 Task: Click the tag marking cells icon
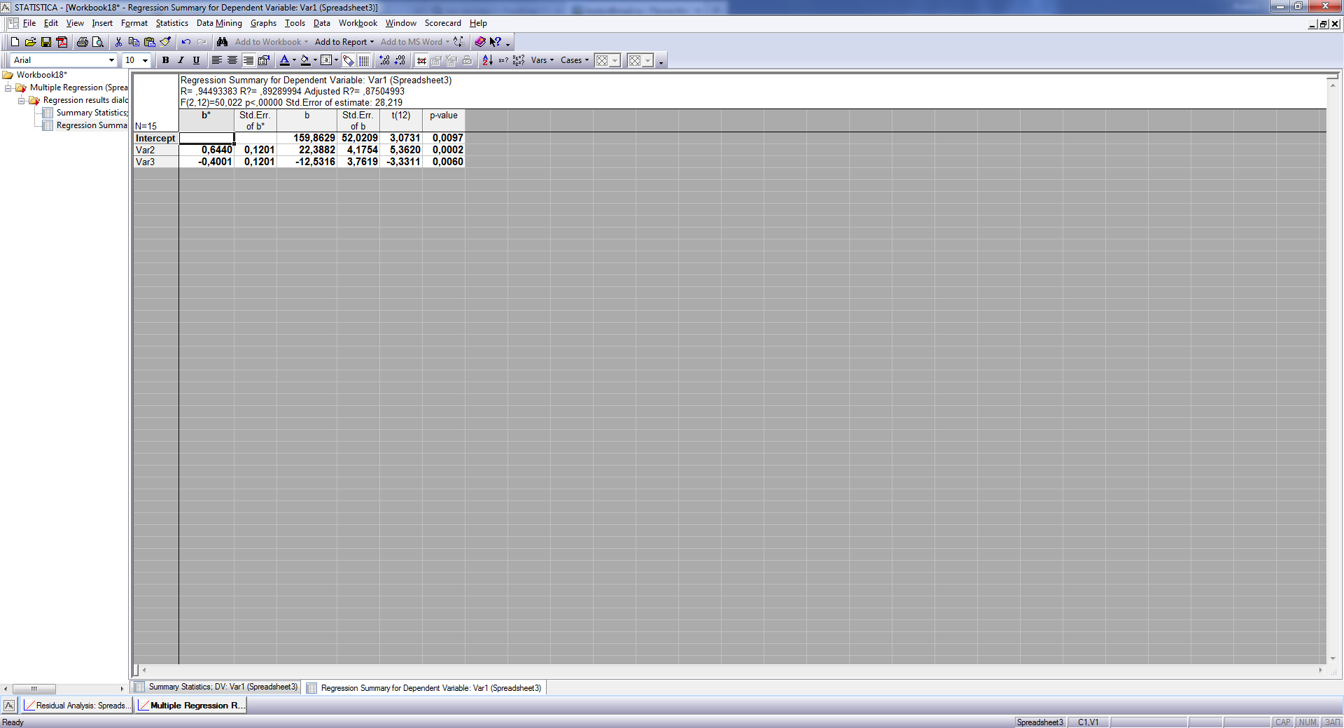[x=349, y=60]
